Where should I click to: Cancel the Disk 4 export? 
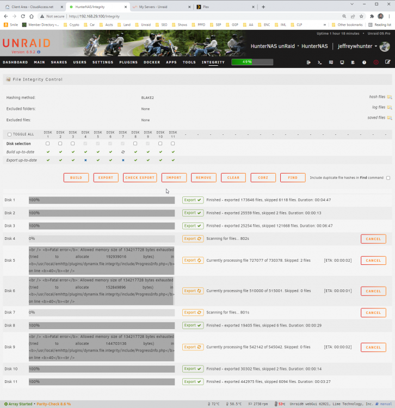[373, 239]
